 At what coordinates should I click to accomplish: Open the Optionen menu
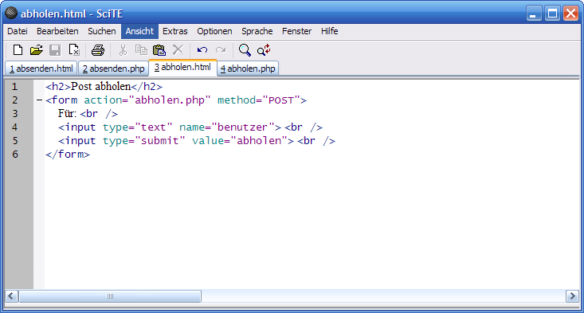pos(214,31)
